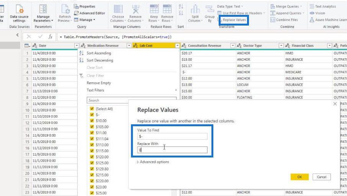Uncheck the $105.00 filter value
347x196 pixels.
92,127
